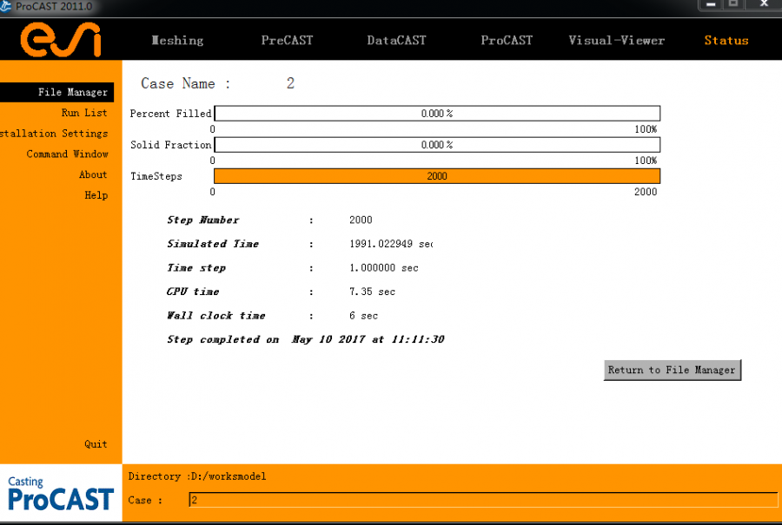Select the ProCAST solver tab
782x525 pixels.
pos(507,40)
